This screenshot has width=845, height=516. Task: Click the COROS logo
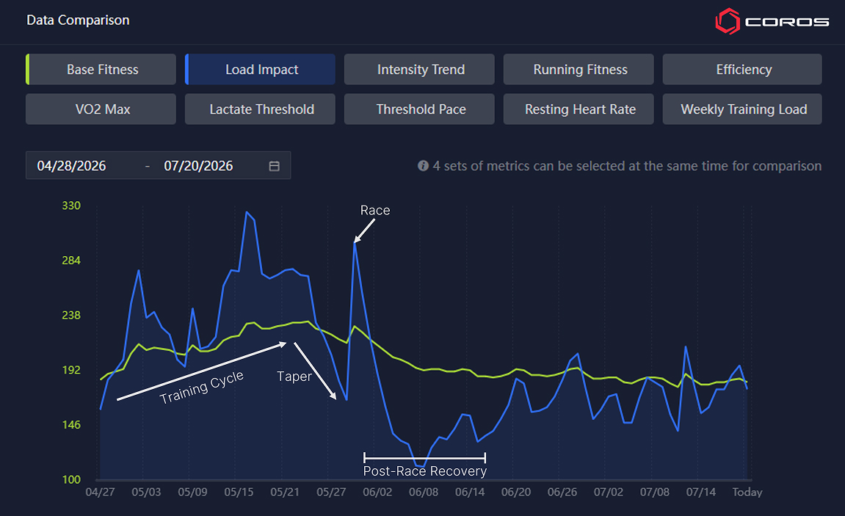pyautogui.click(x=772, y=21)
